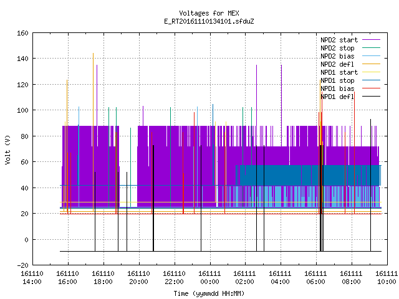The image size is (399, 299).
Task: Click the 161111 00:00 time tick label
Action: 209,278
